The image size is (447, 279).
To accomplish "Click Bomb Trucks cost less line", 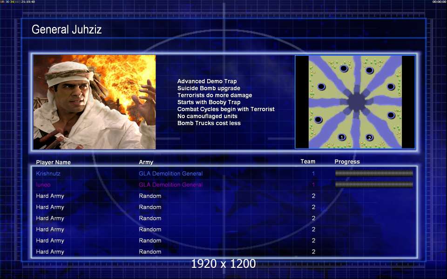I will point(209,123).
